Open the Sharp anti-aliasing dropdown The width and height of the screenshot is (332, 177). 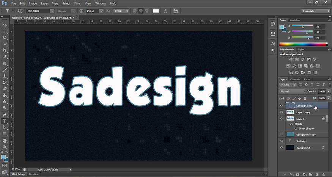pos(121,11)
